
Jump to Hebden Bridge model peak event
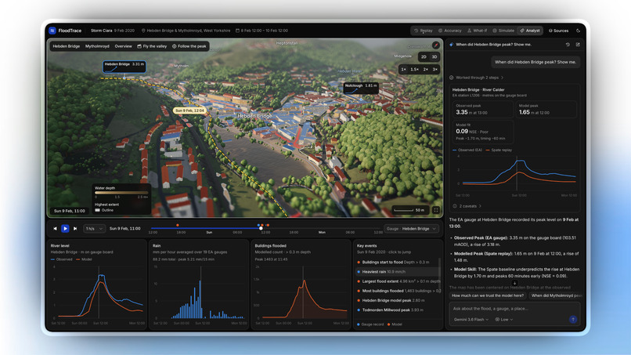click(x=398, y=301)
